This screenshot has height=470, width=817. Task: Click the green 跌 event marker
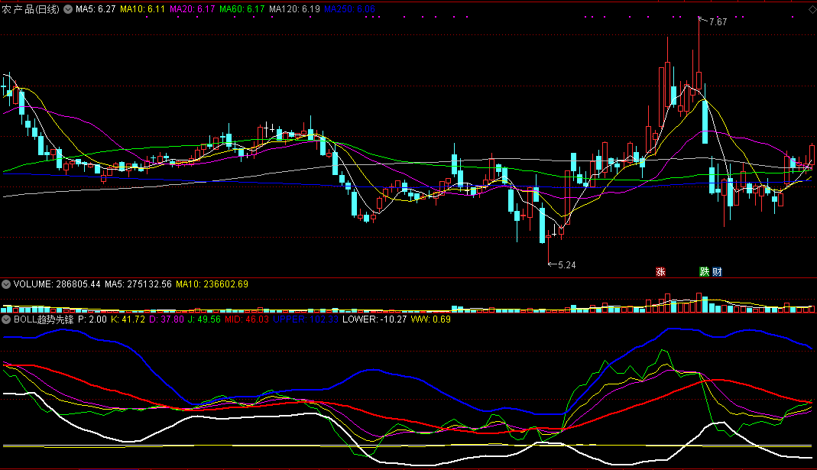tap(705, 271)
